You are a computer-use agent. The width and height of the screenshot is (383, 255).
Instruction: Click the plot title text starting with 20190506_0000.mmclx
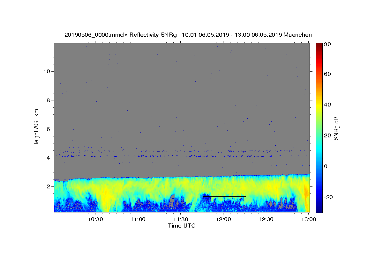[188, 35]
